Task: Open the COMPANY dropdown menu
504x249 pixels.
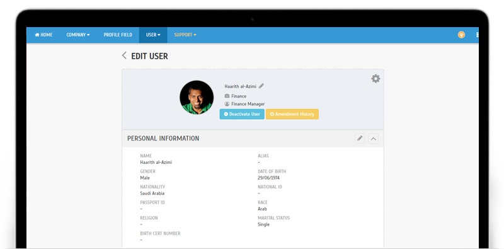Action: [78, 35]
